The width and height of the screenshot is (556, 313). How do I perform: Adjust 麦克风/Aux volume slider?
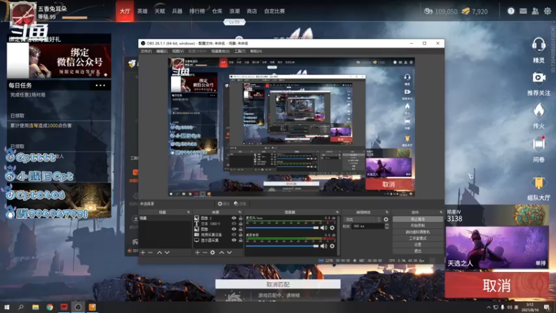(283, 228)
